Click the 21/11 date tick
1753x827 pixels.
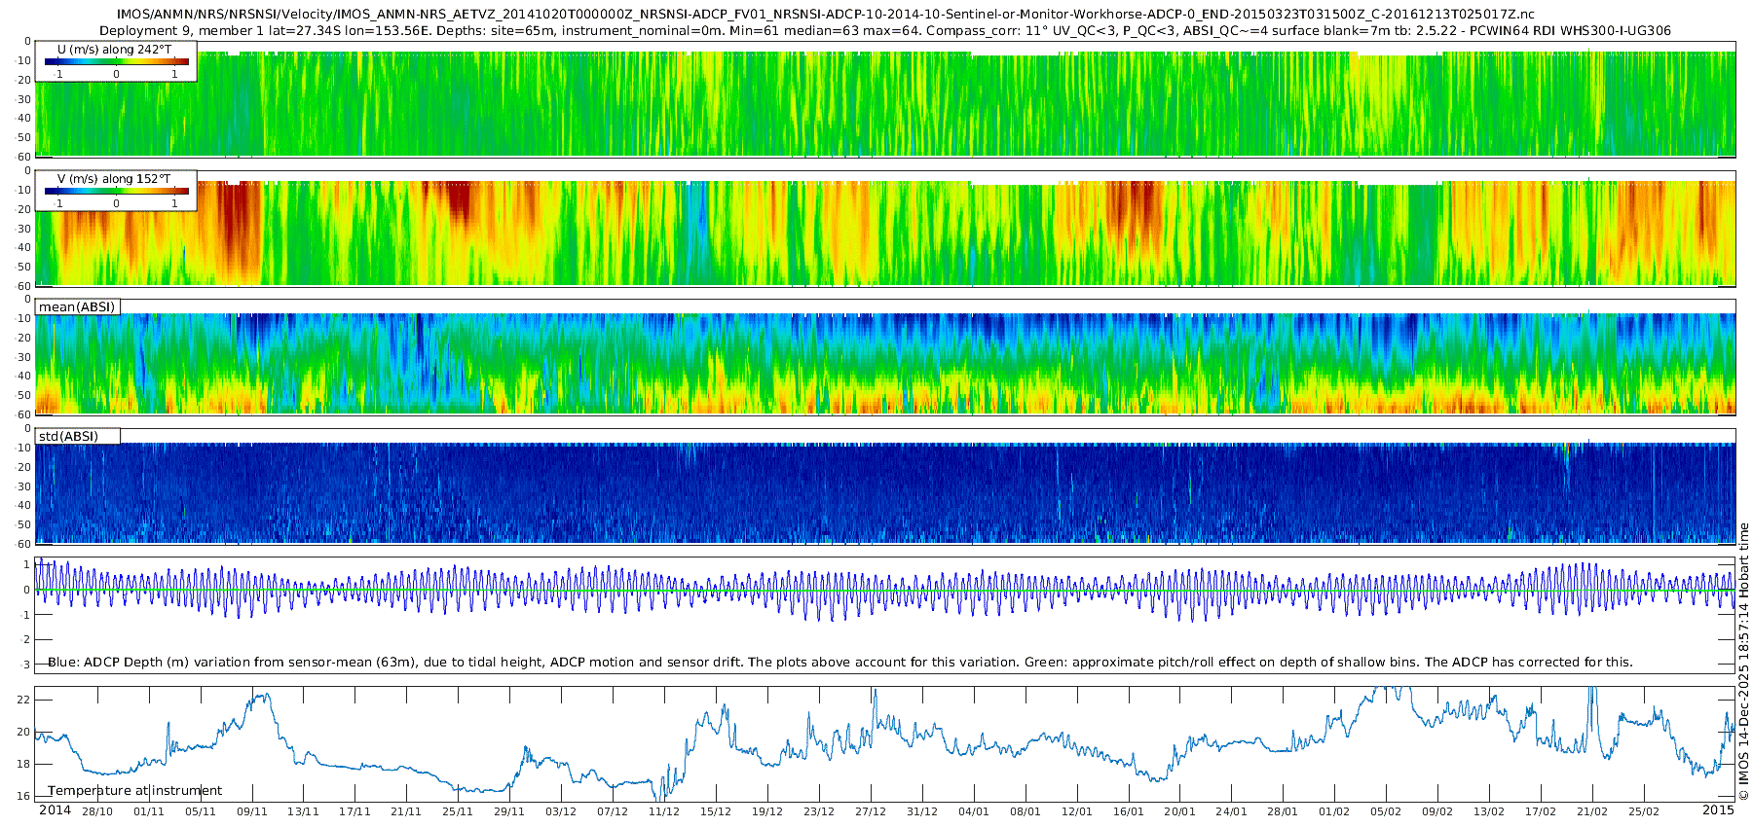pyautogui.click(x=406, y=811)
